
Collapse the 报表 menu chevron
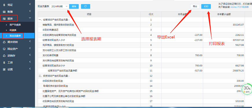[30, 18]
